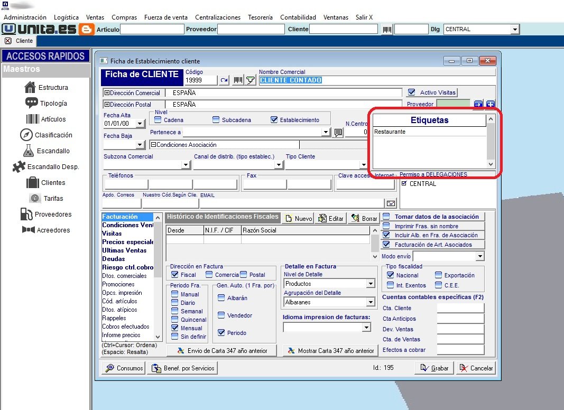Viewport: 564px width, 410px height.
Task: Open the Escandallo flask icon
Action: click(29, 151)
